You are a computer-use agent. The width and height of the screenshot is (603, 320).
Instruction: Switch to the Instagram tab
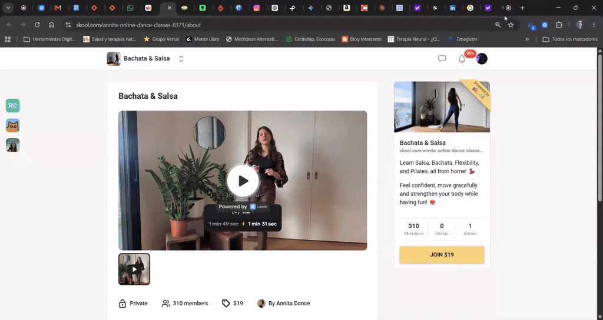pyautogui.click(x=257, y=8)
